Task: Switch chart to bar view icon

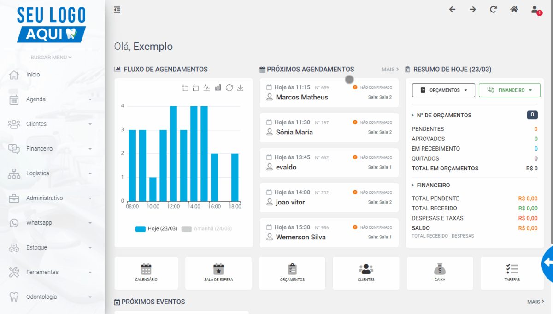Action: click(218, 88)
